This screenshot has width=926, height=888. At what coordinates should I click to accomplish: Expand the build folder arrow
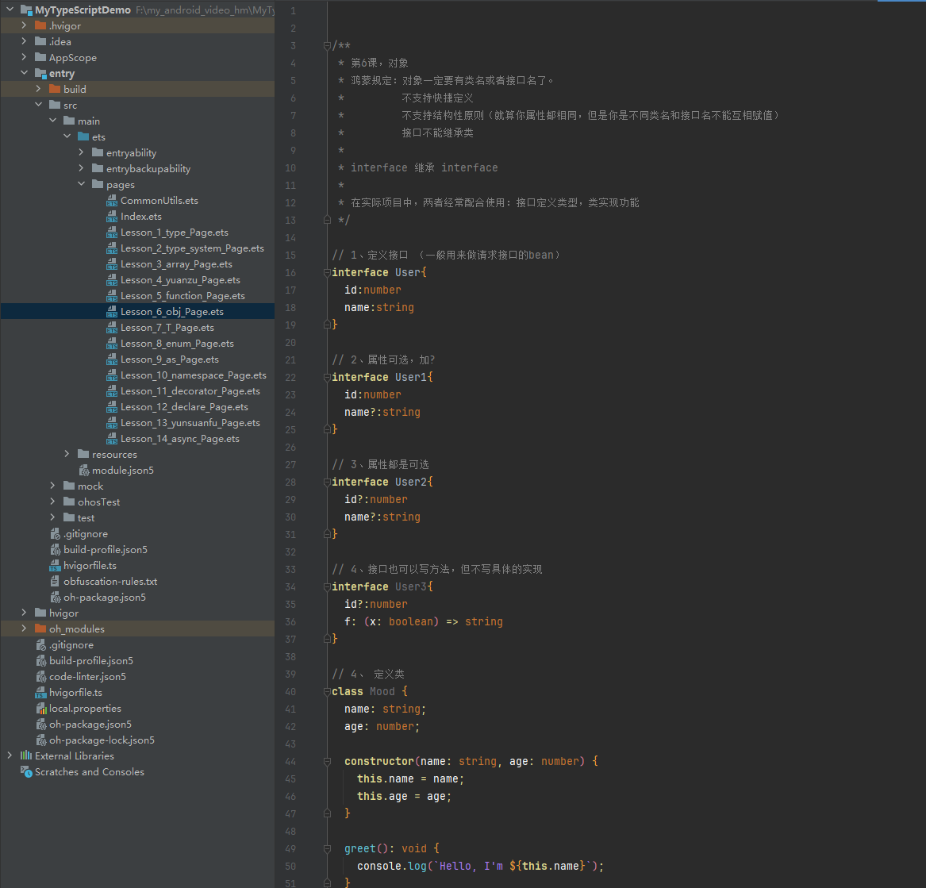(38, 89)
